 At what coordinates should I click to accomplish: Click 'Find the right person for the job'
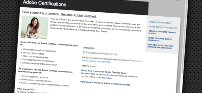[x=35, y=77]
